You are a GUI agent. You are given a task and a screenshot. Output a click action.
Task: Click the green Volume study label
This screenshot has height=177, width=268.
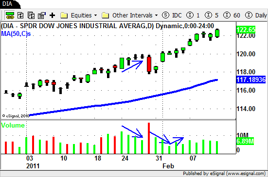click(13, 126)
